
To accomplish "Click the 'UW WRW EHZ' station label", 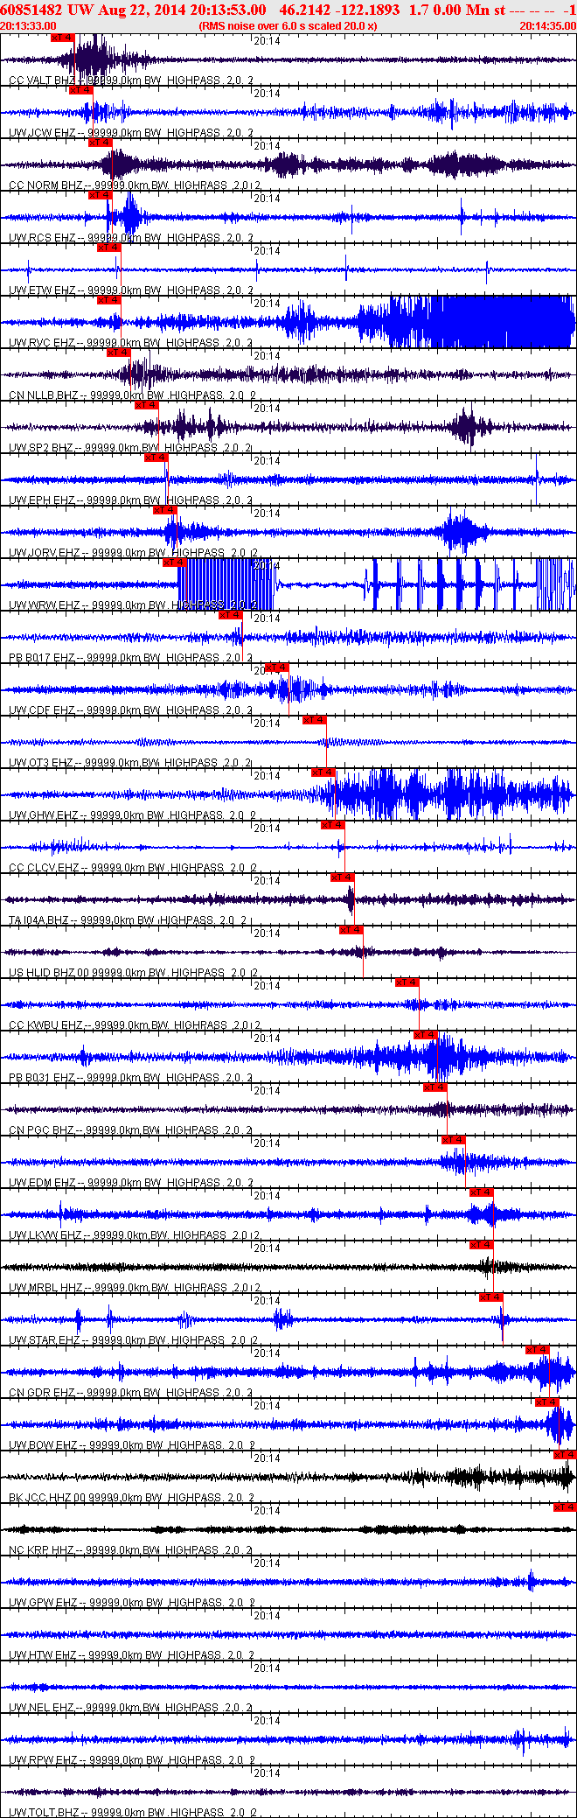I will [45, 605].
